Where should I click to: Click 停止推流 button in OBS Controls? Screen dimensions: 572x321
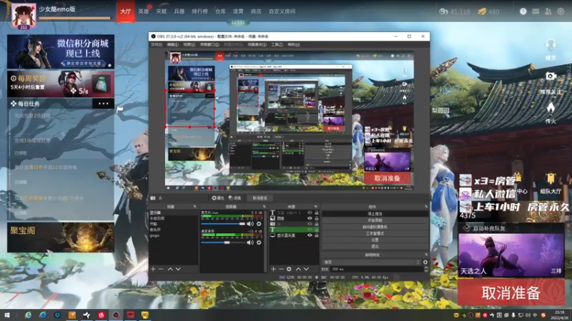tap(375, 213)
